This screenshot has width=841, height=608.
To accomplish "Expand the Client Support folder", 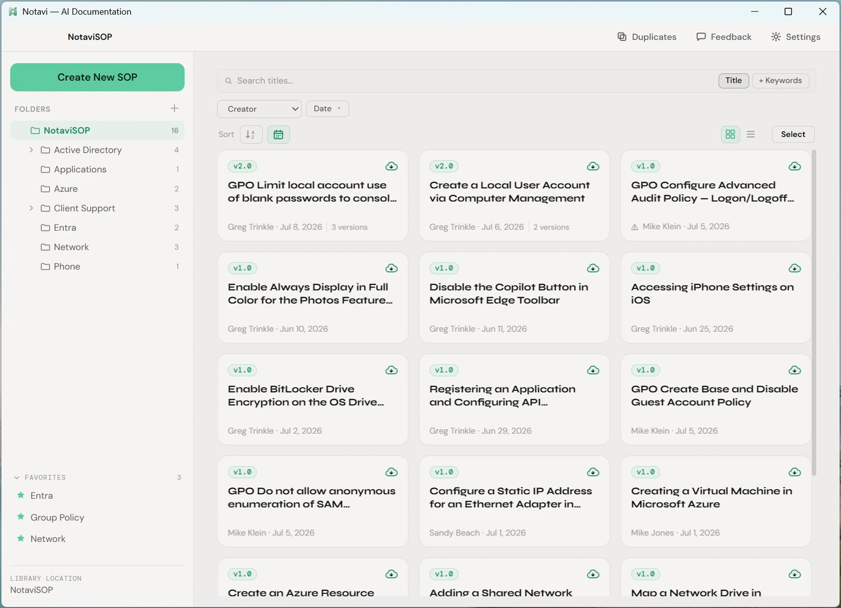I will (31, 208).
